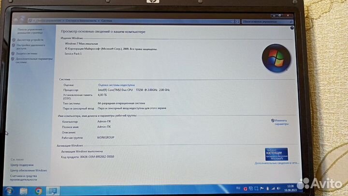Screen dimensions: 348x196
Task: Open 'Центр обновления Windows' link
Action: pyautogui.click(x=29, y=170)
